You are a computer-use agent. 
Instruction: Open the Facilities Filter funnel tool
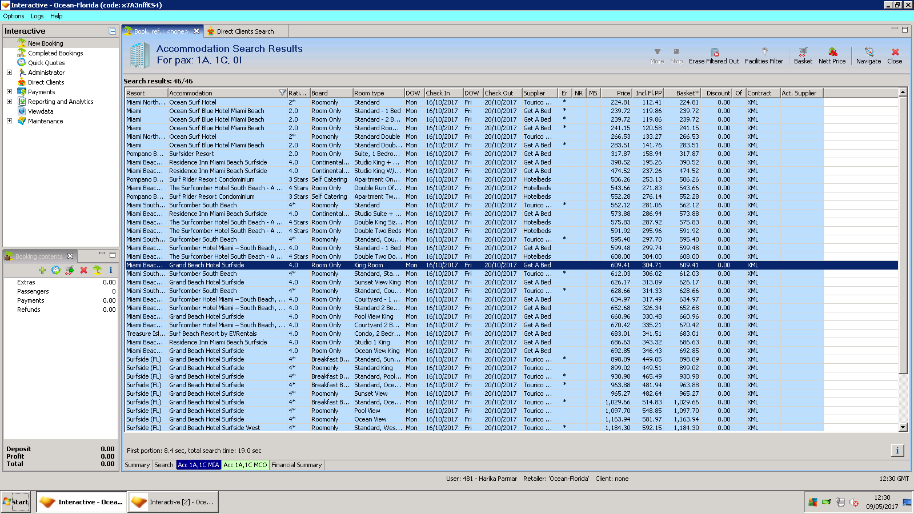pyautogui.click(x=764, y=52)
